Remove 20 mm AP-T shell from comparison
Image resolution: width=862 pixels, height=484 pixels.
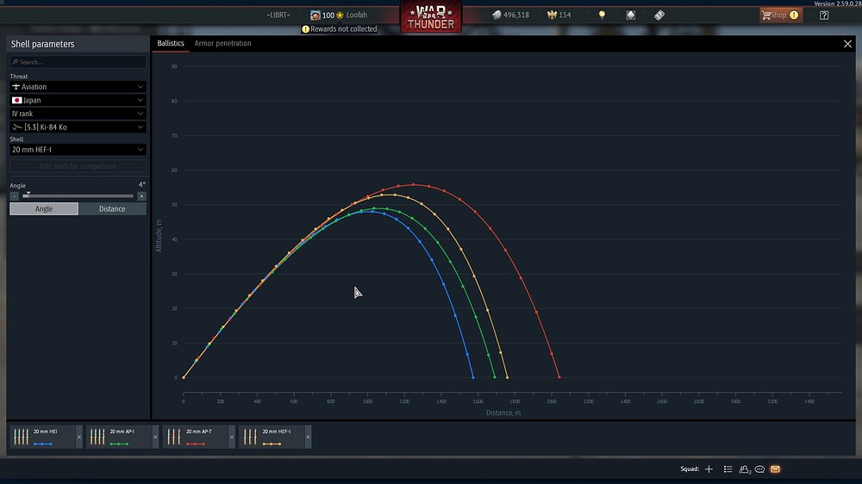point(232,437)
